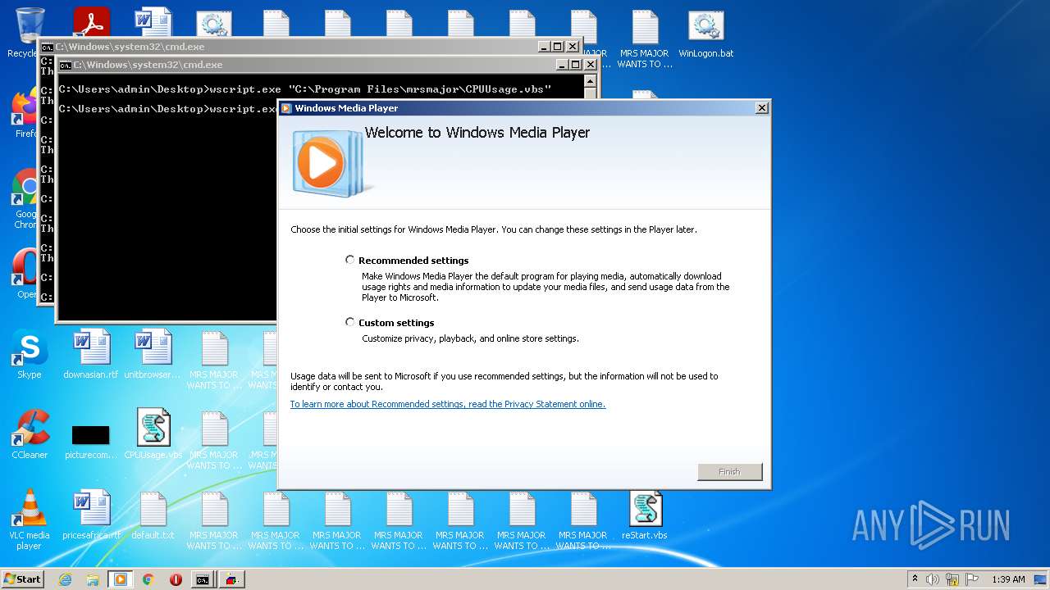Select the Custom settings radio button
1050x590 pixels.
point(350,322)
